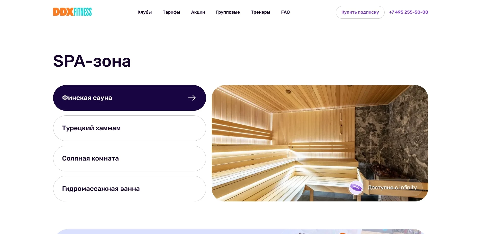This screenshot has width=481, height=234.
Task: Switch to Турецкий хаммам
Action: point(129,128)
